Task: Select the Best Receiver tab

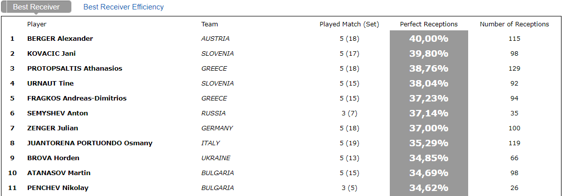Action: [36, 7]
